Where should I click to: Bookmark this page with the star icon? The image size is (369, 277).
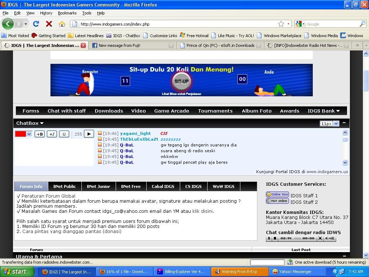[281, 24]
